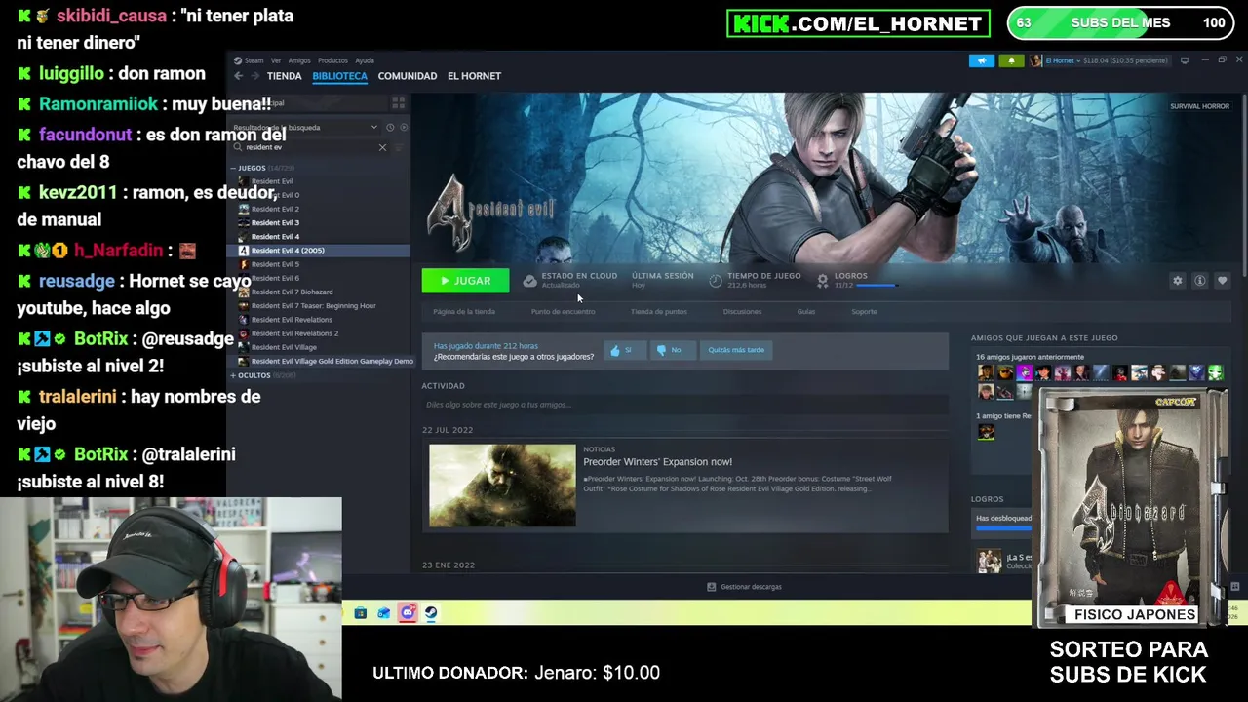Open the Ayuda menu
The image size is (1248, 702).
click(365, 60)
